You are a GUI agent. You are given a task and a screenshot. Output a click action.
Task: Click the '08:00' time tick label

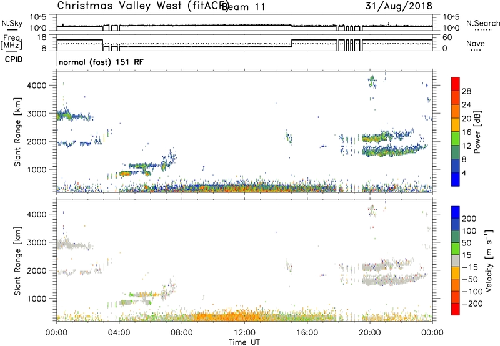coord(182,333)
